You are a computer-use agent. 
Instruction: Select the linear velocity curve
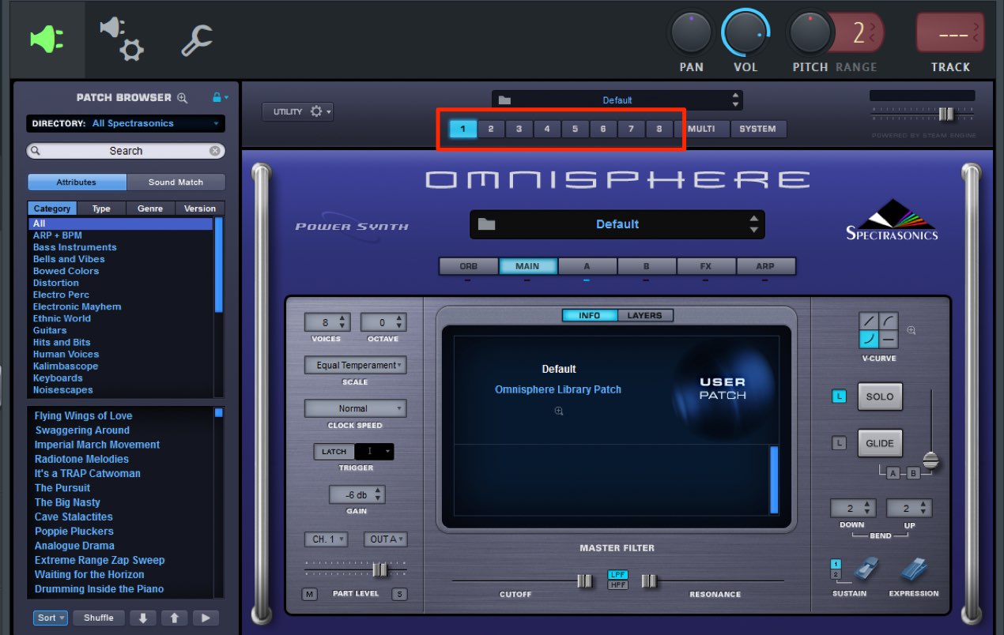869,321
